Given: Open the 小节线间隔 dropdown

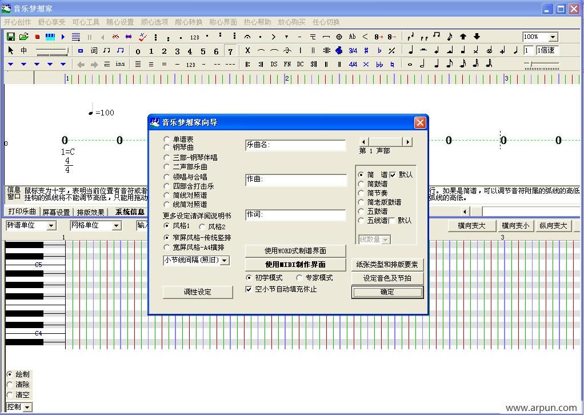Looking at the screenshot, I should [x=225, y=260].
